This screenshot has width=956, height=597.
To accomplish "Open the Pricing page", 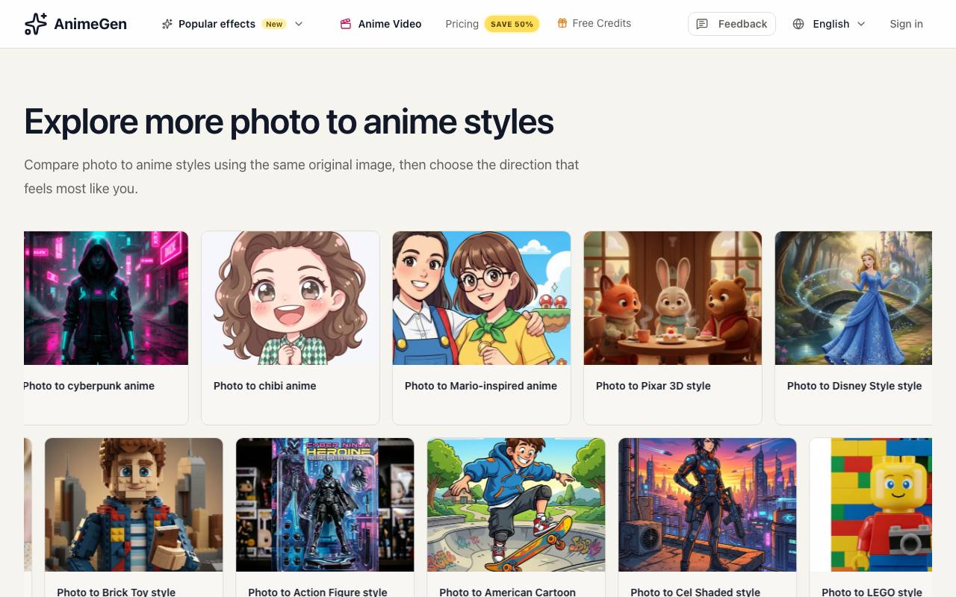I will 462,24.
